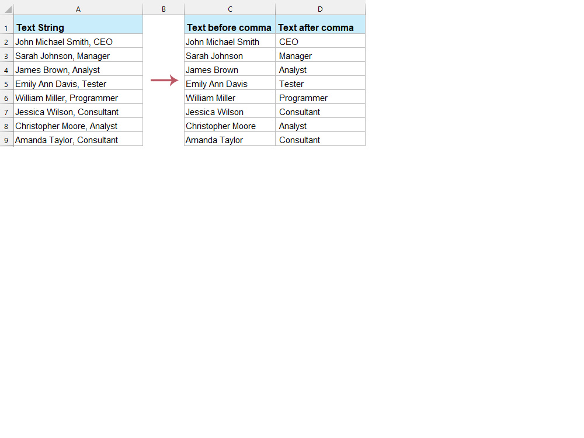584x438 pixels.
Task: Select cell 'Emily Ann Davis, Tester'
Action: [x=78, y=83]
